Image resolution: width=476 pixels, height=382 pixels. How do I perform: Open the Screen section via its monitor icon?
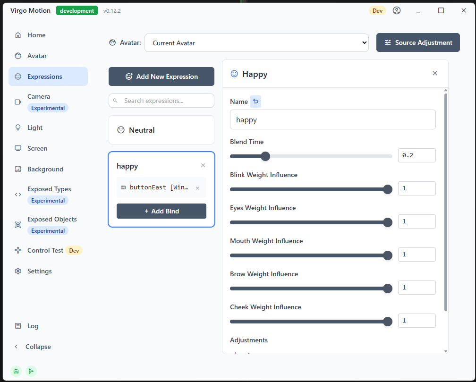pos(18,148)
